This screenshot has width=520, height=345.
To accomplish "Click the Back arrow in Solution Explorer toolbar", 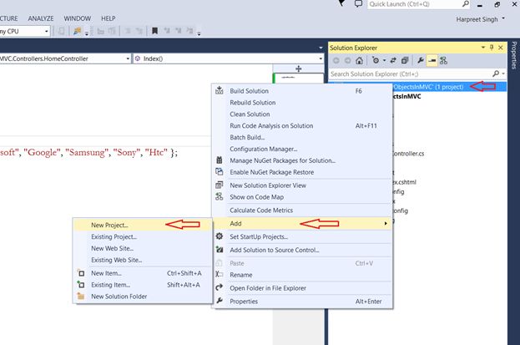I will 336,60.
